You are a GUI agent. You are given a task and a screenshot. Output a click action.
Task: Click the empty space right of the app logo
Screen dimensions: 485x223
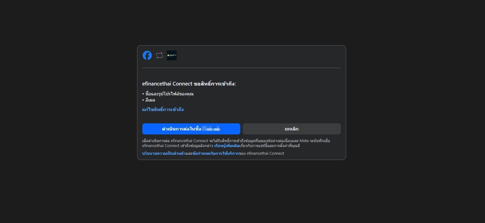(x=258, y=55)
